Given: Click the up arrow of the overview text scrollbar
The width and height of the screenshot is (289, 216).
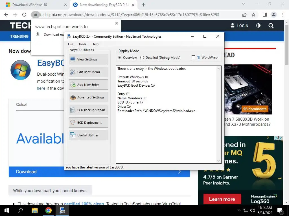Looking at the screenshot, I should (x=218, y=69).
